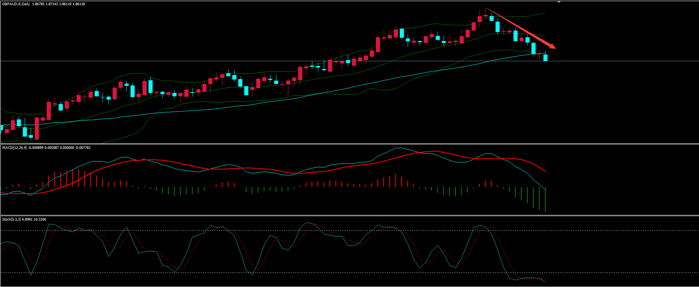This screenshot has height=287, width=699.
Task: Click the GBPAUD.E,Daily chart title label
Action: [16, 4]
